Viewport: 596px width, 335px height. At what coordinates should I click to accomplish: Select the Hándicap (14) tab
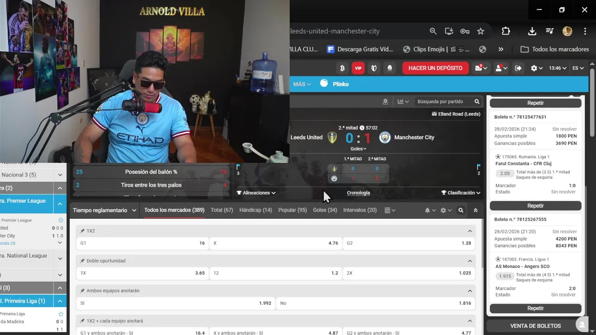point(256,210)
